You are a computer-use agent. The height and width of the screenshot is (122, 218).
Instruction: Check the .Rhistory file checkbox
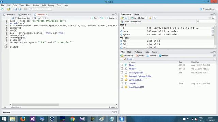(x=122, y=68)
